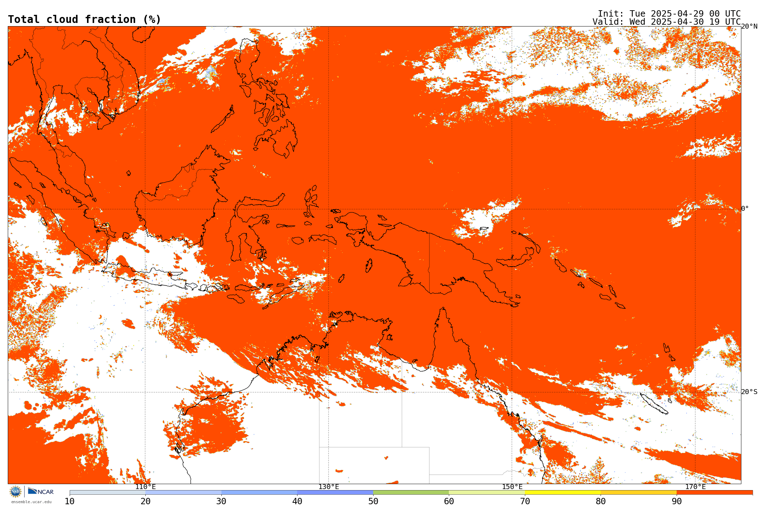Click the 0° equator latitude label
This screenshot has width=764, height=506.
(x=745, y=209)
